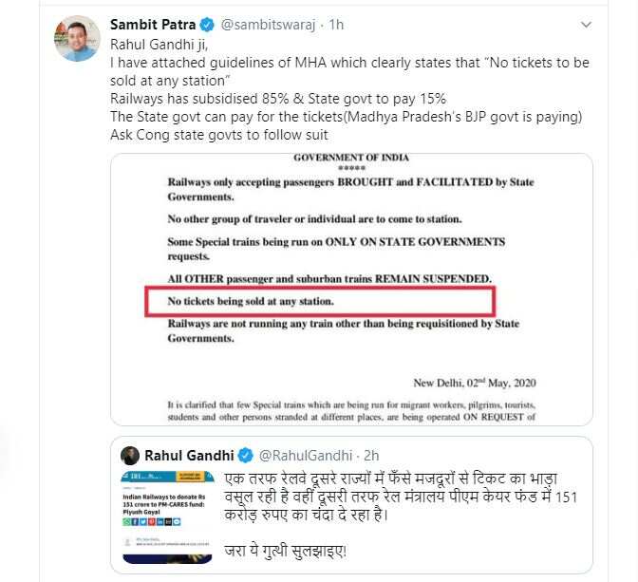Click the Twitter share icon in article thumbnail

pos(143,522)
